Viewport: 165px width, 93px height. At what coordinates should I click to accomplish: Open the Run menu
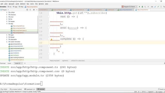pos(28,4)
